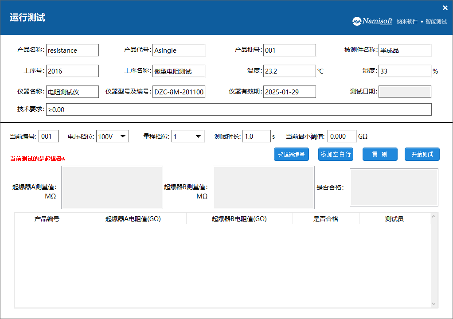Viewport: 453px width, 319px height.
Task: Click the 测试时长 input field
Action: tap(256, 136)
